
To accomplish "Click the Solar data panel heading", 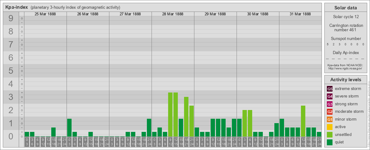I will pyautogui.click(x=346, y=8).
